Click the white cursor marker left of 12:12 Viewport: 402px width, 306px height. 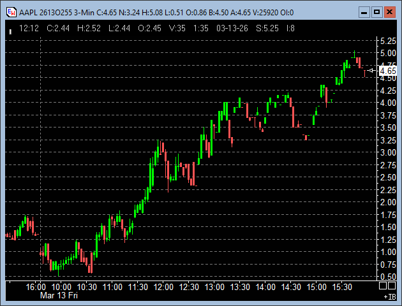click(x=11, y=29)
